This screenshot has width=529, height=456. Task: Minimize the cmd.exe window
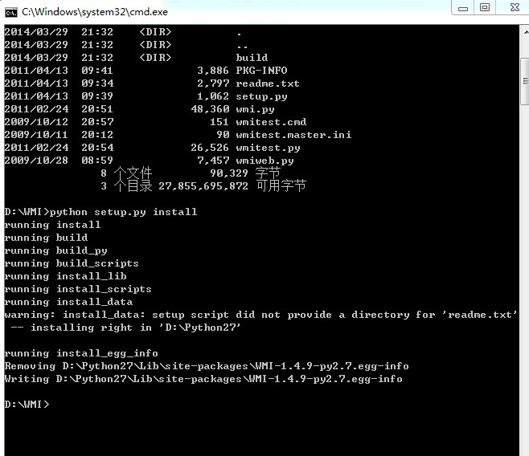(463, 8)
